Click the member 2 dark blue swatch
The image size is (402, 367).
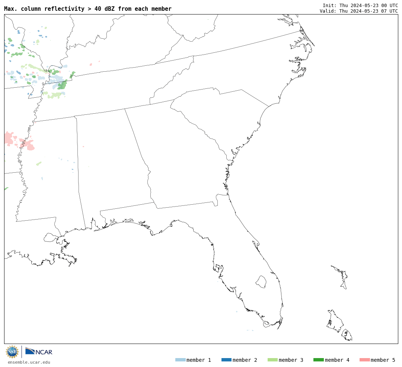tap(226, 360)
